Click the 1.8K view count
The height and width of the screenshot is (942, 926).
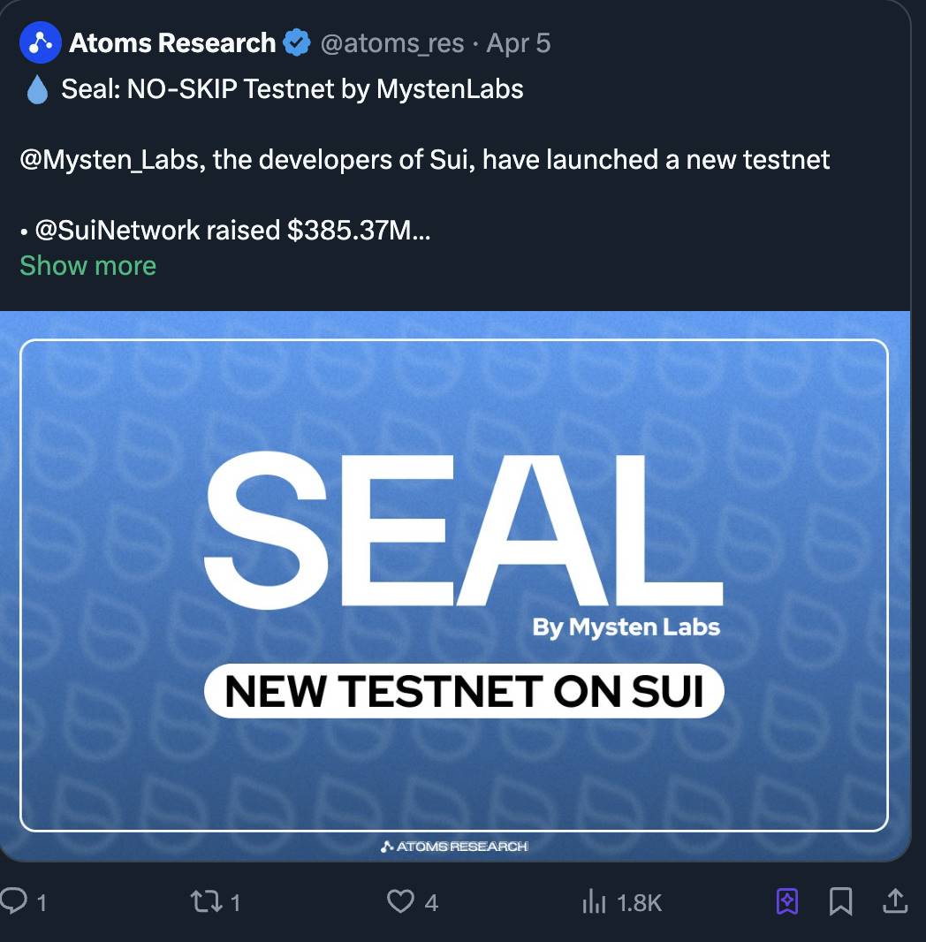[x=639, y=902]
